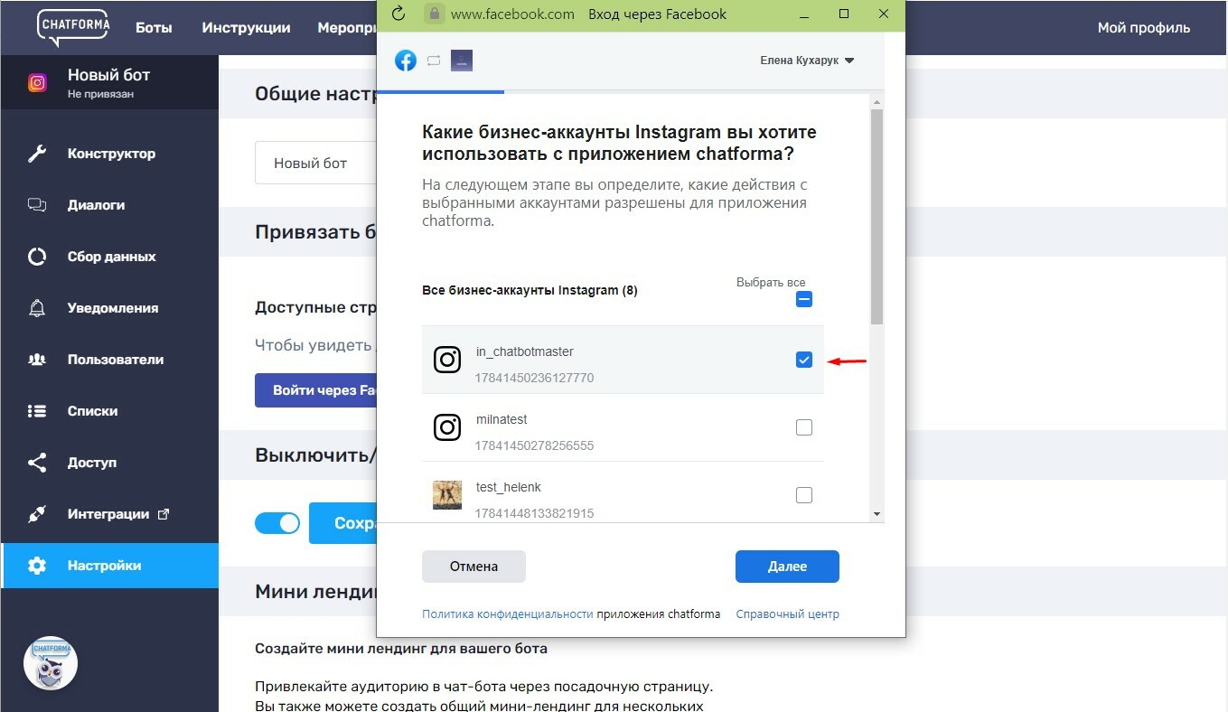Screen dimensions: 1228x712
Task: Click the test_helenk account name
Action: coord(509,487)
